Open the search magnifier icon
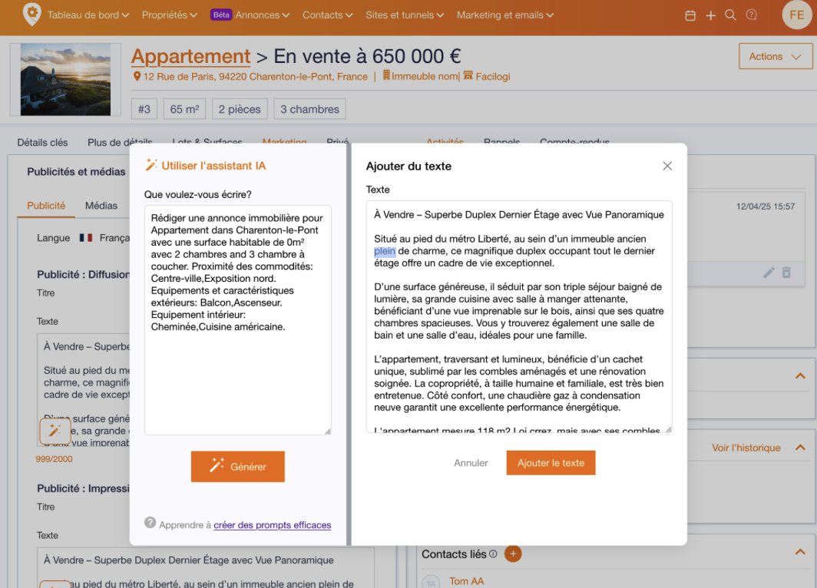Viewport: 817px width, 588px height. [730, 15]
